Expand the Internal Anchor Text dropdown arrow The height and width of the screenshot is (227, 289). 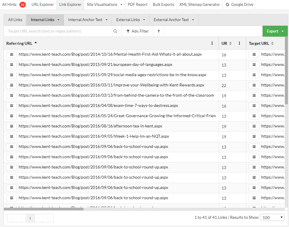pyautogui.click(x=106, y=20)
